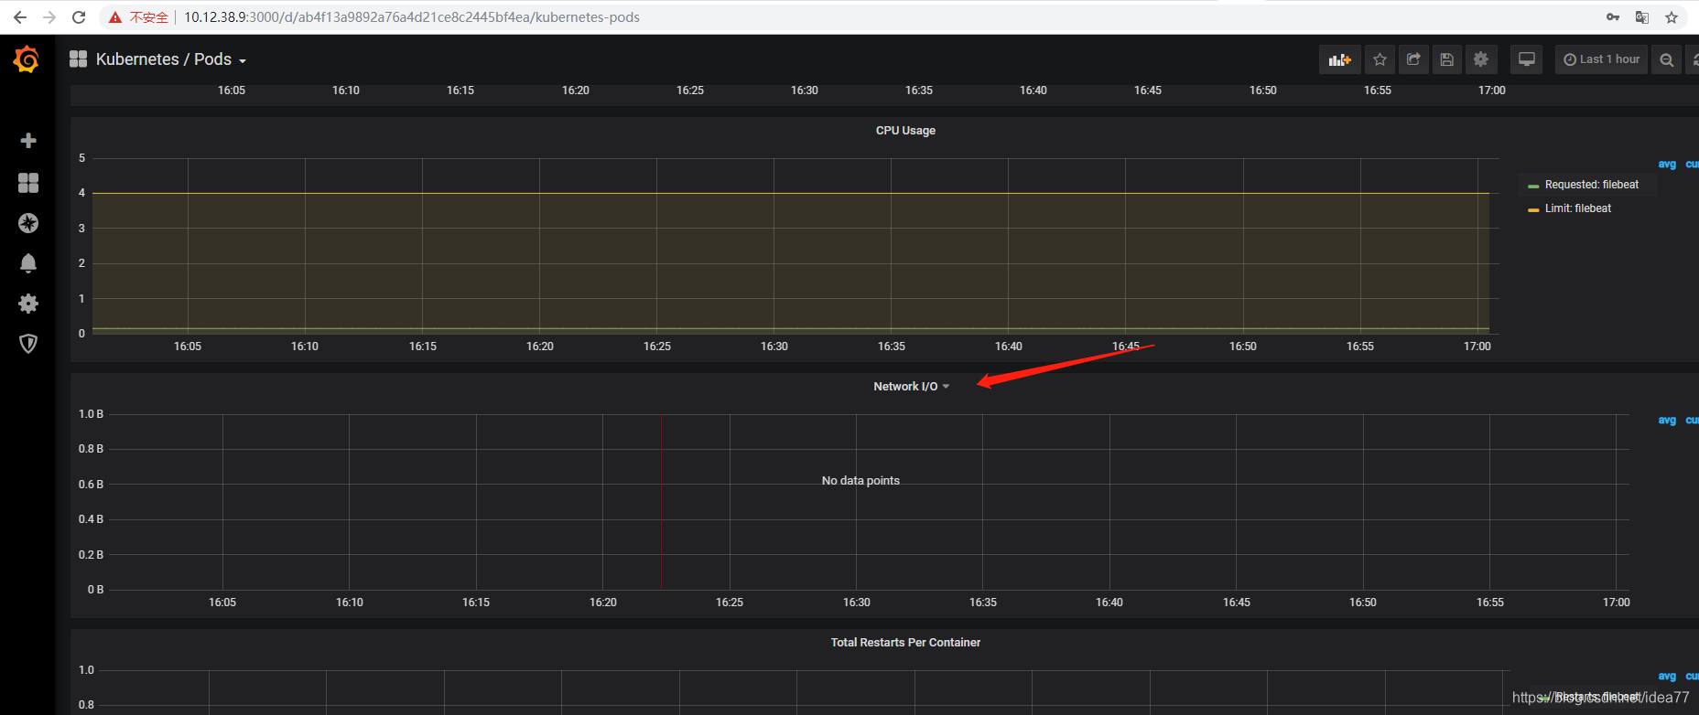Open the Server Admin shield icon
The height and width of the screenshot is (715, 1699).
pyautogui.click(x=28, y=344)
